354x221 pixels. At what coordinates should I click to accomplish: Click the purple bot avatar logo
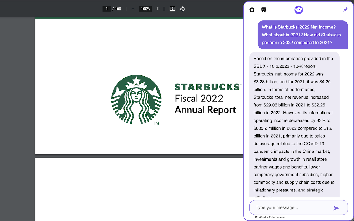[x=298, y=10]
